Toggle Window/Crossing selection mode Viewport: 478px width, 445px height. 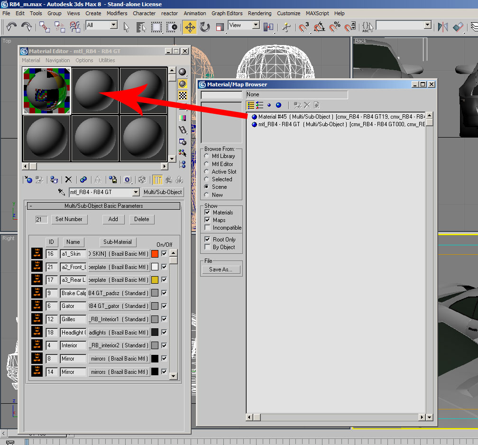(172, 27)
